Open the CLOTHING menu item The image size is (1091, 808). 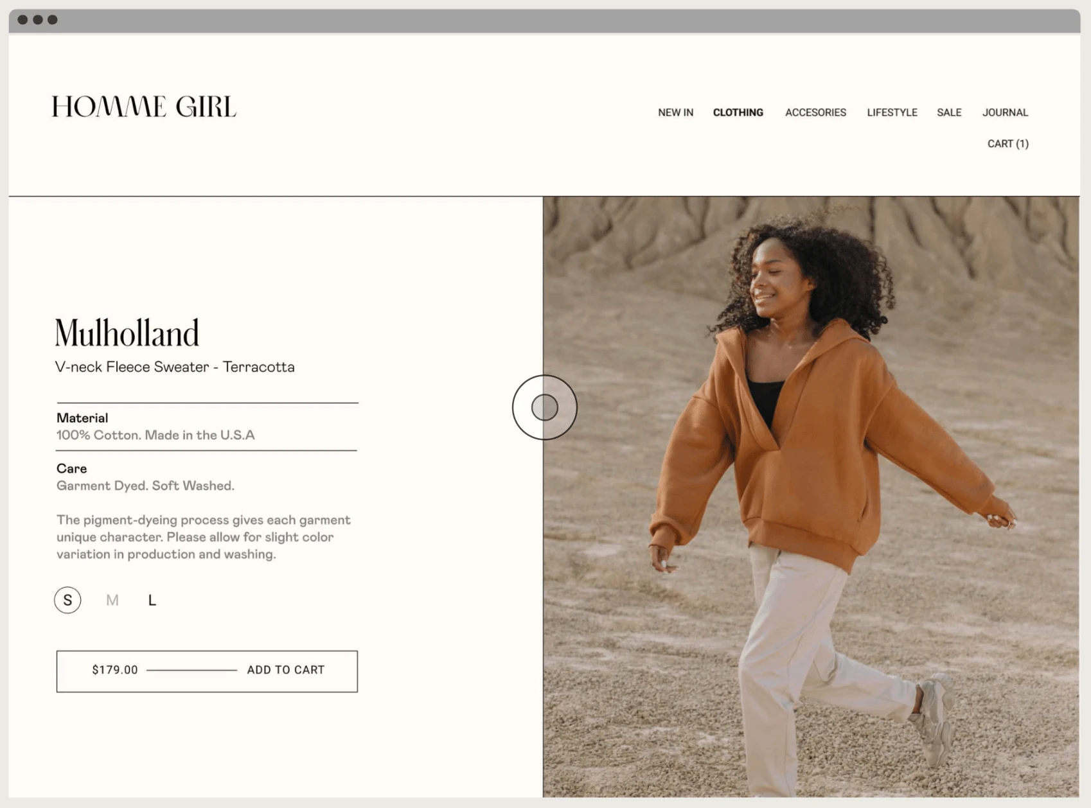[x=738, y=112]
